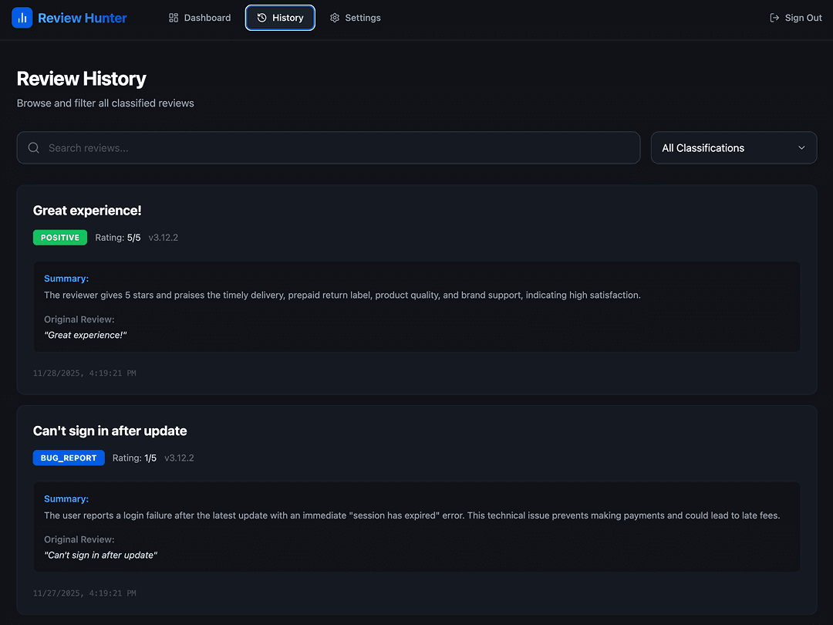Click the History clock icon

[262, 18]
